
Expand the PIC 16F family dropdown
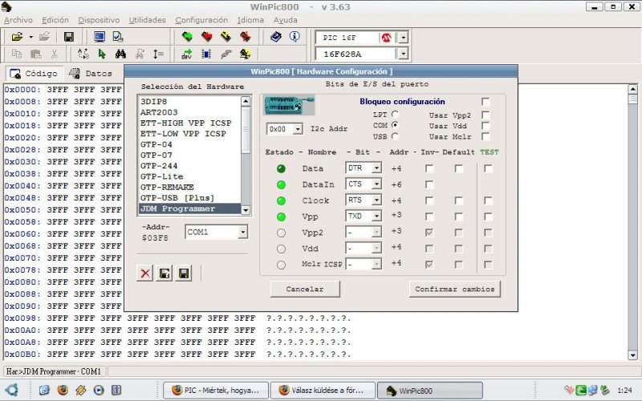click(404, 38)
